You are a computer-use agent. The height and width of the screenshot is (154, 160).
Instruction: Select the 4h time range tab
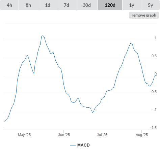(x=9, y=5)
